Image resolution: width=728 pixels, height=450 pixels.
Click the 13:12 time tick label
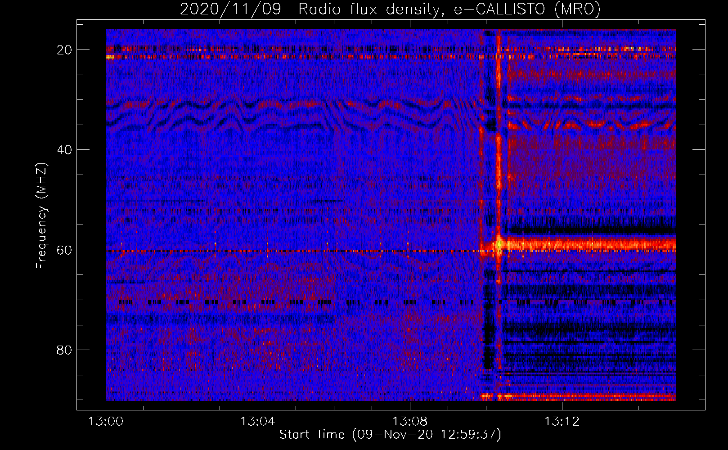point(562,422)
